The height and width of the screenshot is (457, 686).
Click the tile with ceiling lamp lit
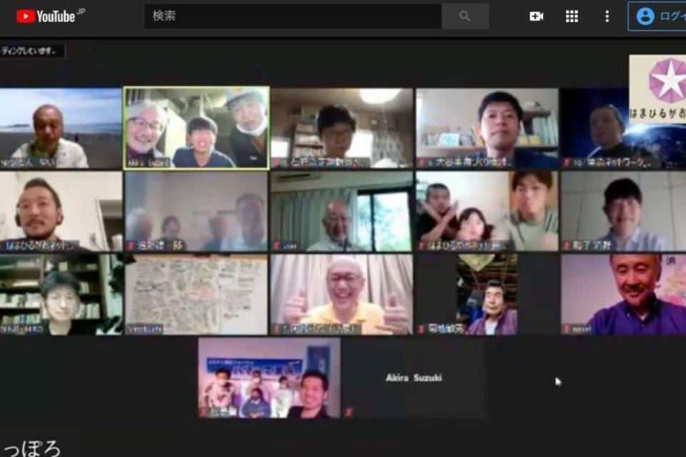tap(342, 128)
